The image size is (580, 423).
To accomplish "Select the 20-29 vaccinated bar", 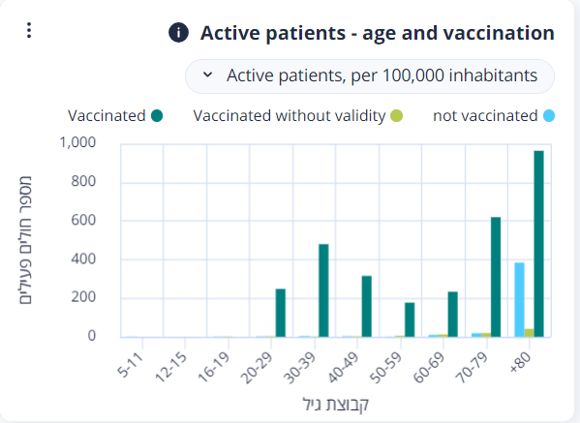I will coord(281,313).
